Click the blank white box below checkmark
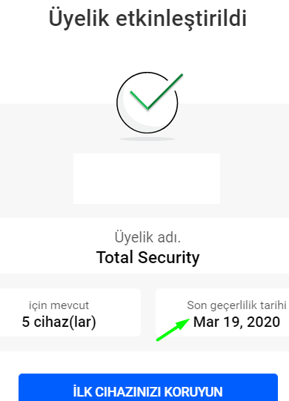This screenshot has width=289, height=401. pyautogui.click(x=147, y=179)
